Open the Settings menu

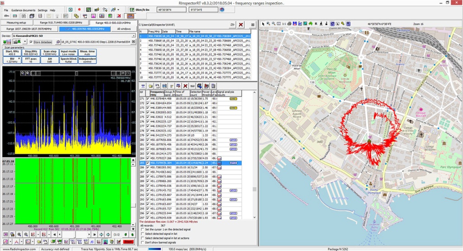coord(42,10)
